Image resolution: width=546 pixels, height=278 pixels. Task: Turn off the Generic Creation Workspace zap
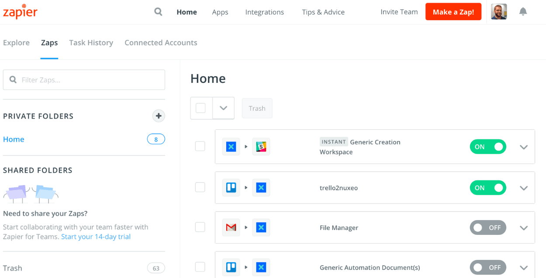coord(488,147)
